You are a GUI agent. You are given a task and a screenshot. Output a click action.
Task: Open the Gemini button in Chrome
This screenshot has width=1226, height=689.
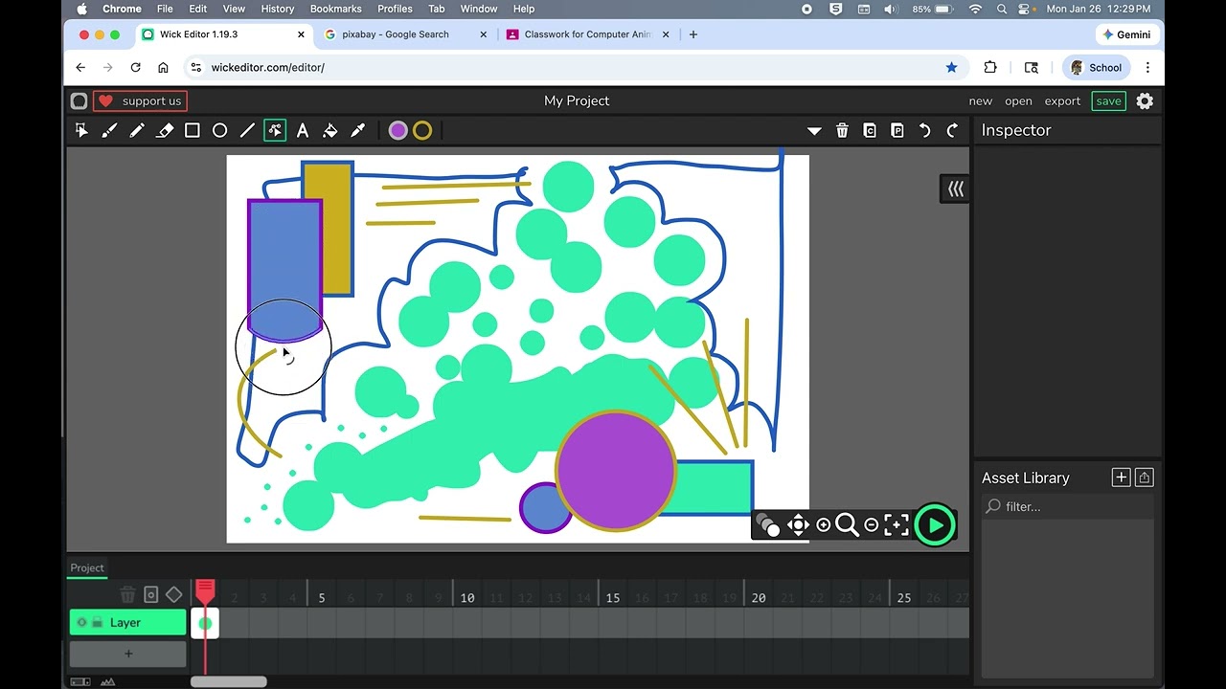[x=1127, y=34]
